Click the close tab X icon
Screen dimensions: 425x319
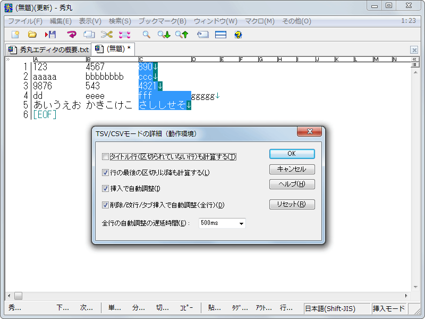414,50
